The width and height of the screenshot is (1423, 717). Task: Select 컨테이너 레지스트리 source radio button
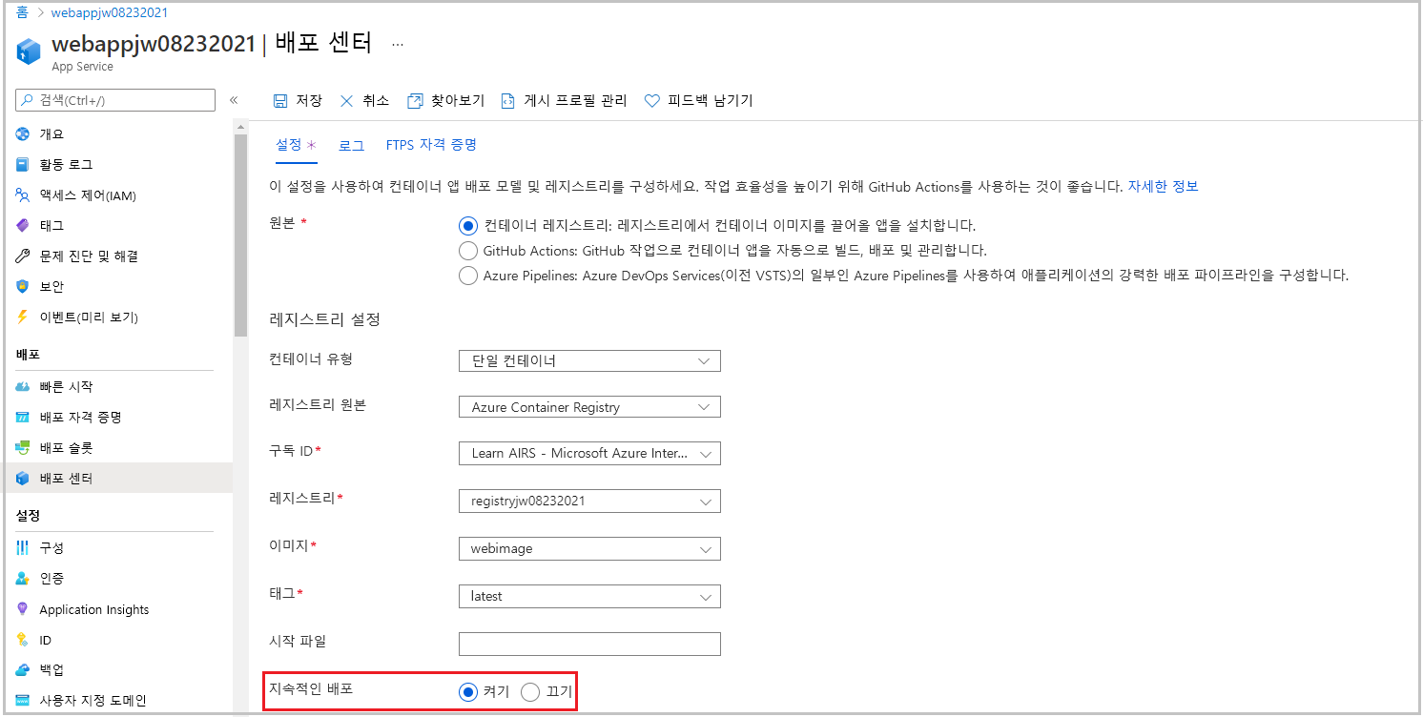point(467,226)
